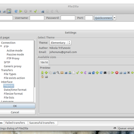Click the Quickconnect button
Screen dimensions: 134x134
pos(104,18)
